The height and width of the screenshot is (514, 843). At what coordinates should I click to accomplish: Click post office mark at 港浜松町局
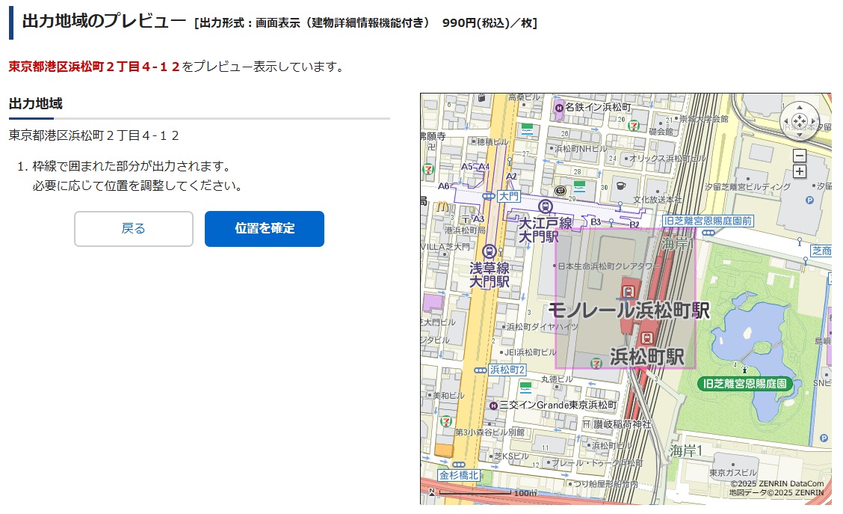click(x=466, y=219)
